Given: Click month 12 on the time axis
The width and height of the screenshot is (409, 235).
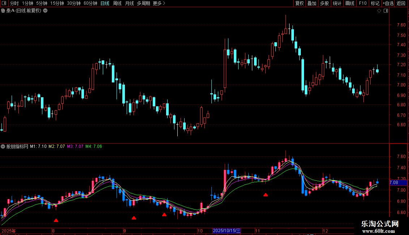Looking at the screenshot, I should coord(325,231).
